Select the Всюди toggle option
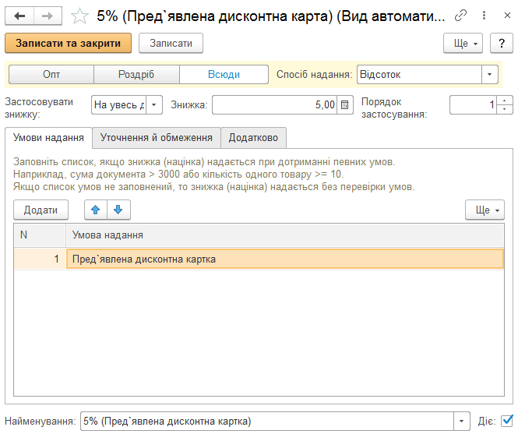518x434 pixels. click(x=224, y=74)
